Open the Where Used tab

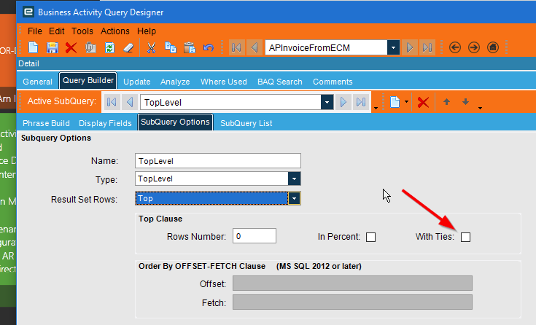pyautogui.click(x=224, y=82)
